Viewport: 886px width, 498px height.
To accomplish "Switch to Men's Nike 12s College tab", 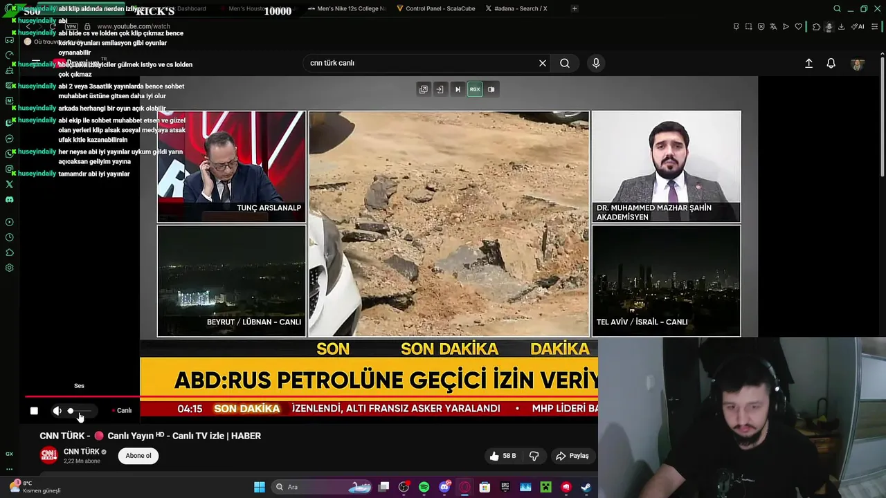I will point(346,8).
